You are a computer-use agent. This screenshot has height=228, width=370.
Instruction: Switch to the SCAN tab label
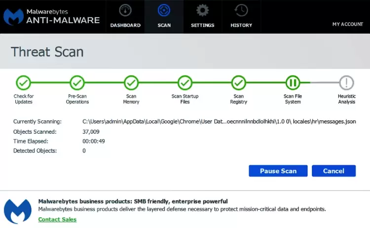coord(164,25)
